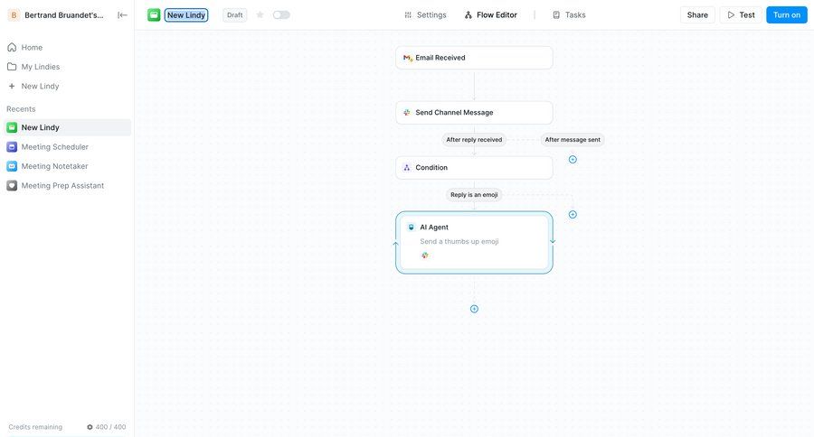814x437 pixels.
Task: Open My Lindies folder
Action: point(67,66)
